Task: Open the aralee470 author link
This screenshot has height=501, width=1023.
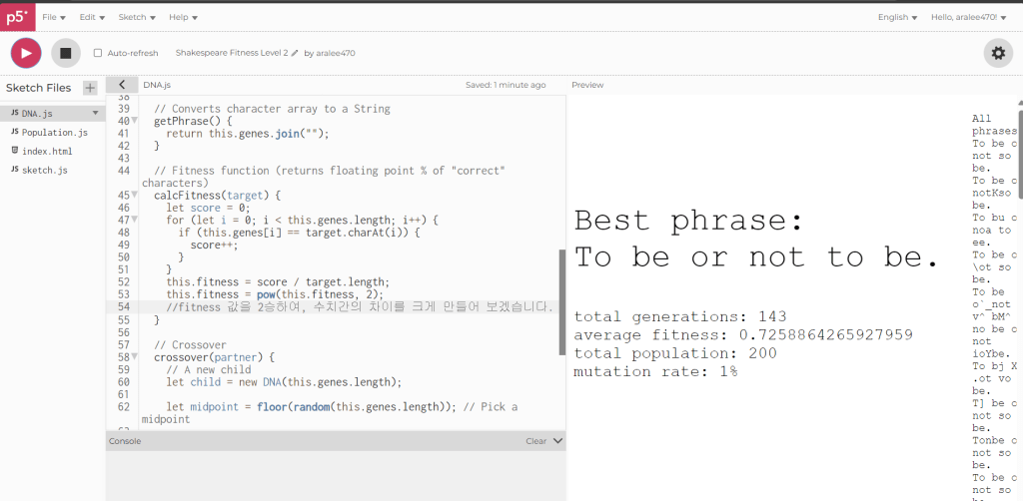Action: tap(336, 53)
